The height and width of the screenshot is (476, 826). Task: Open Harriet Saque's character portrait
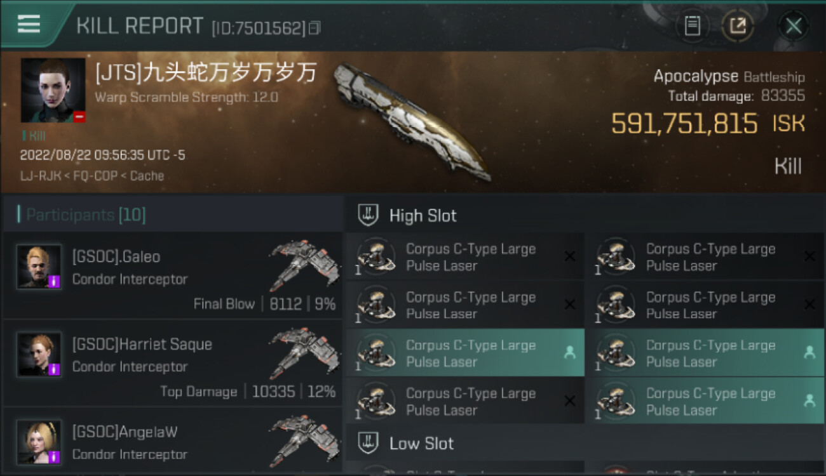(x=39, y=354)
